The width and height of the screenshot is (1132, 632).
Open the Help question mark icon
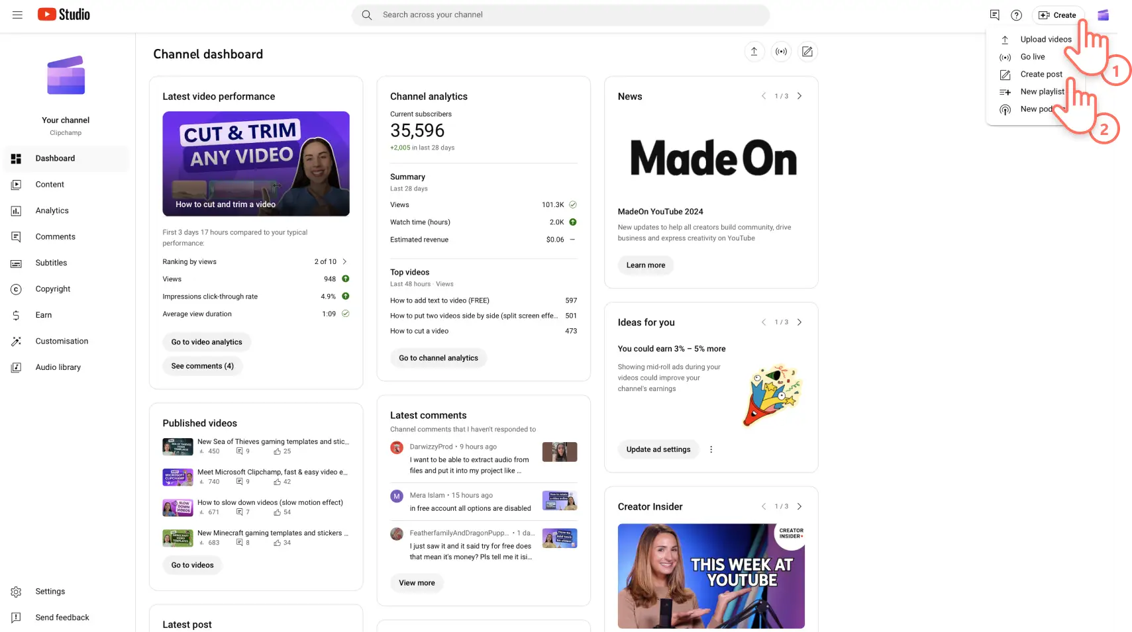point(1016,15)
